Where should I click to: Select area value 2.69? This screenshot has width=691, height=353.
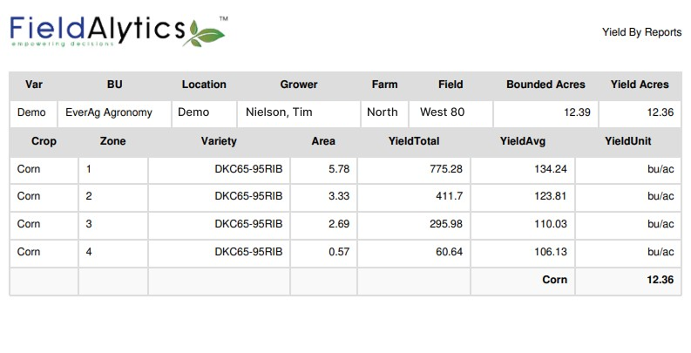(x=339, y=224)
